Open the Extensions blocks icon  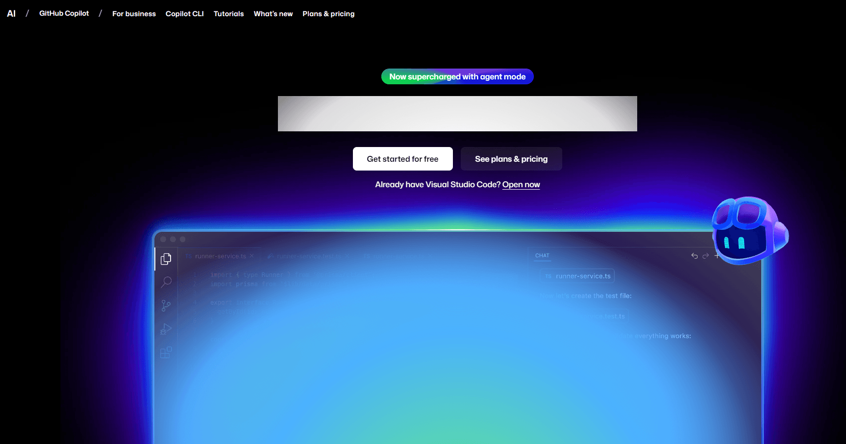click(166, 352)
